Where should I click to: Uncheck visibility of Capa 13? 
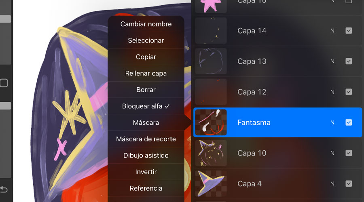coord(349,61)
